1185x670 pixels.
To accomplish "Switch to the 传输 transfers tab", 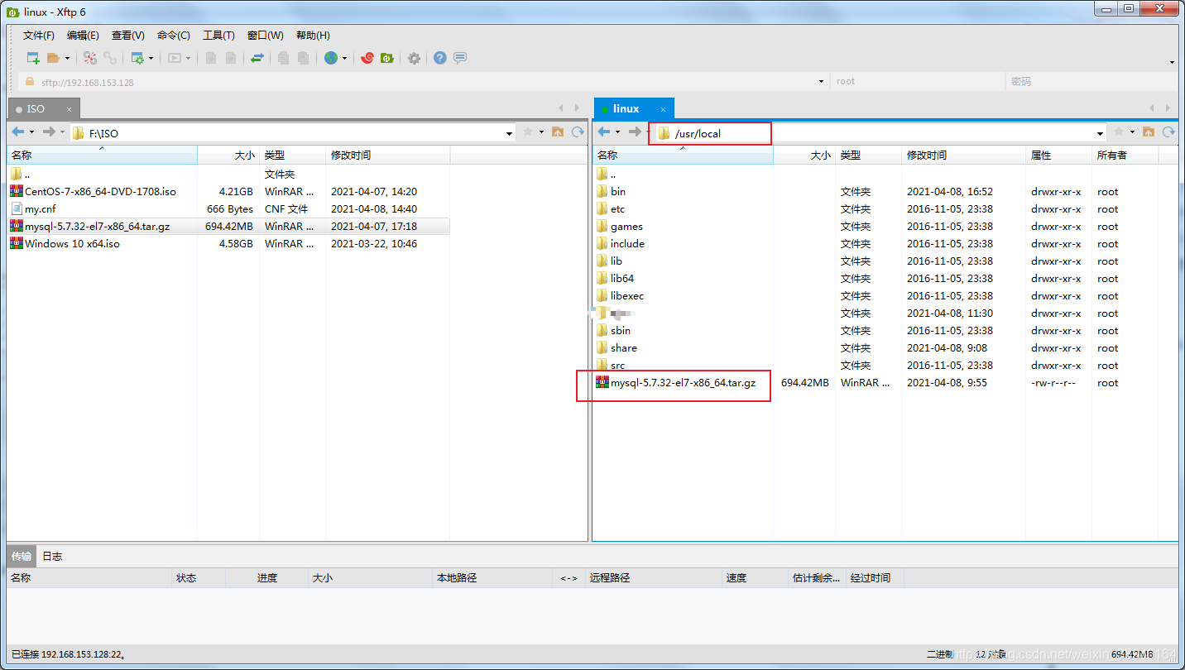I will coord(22,556).
